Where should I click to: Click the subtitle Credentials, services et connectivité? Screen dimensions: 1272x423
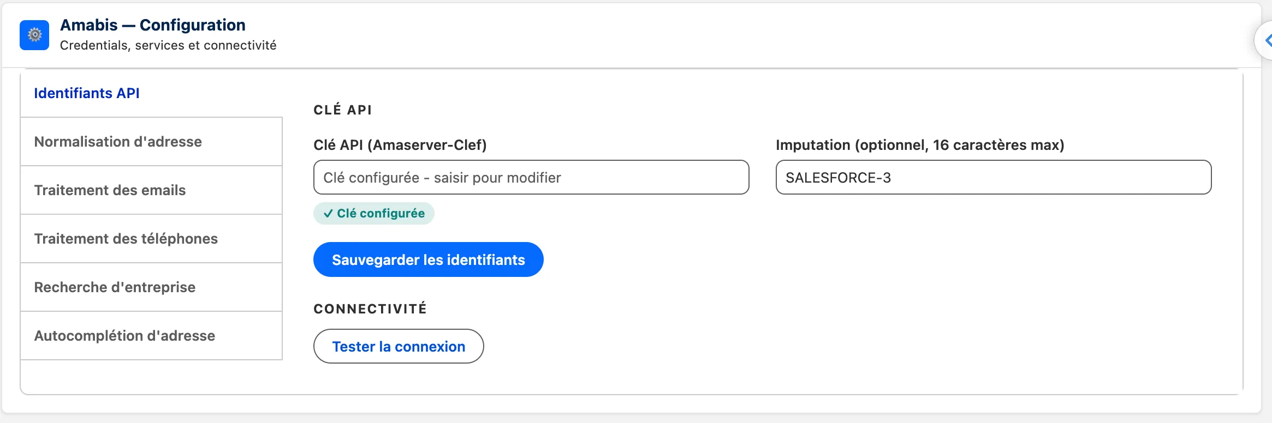coord(168,45)
